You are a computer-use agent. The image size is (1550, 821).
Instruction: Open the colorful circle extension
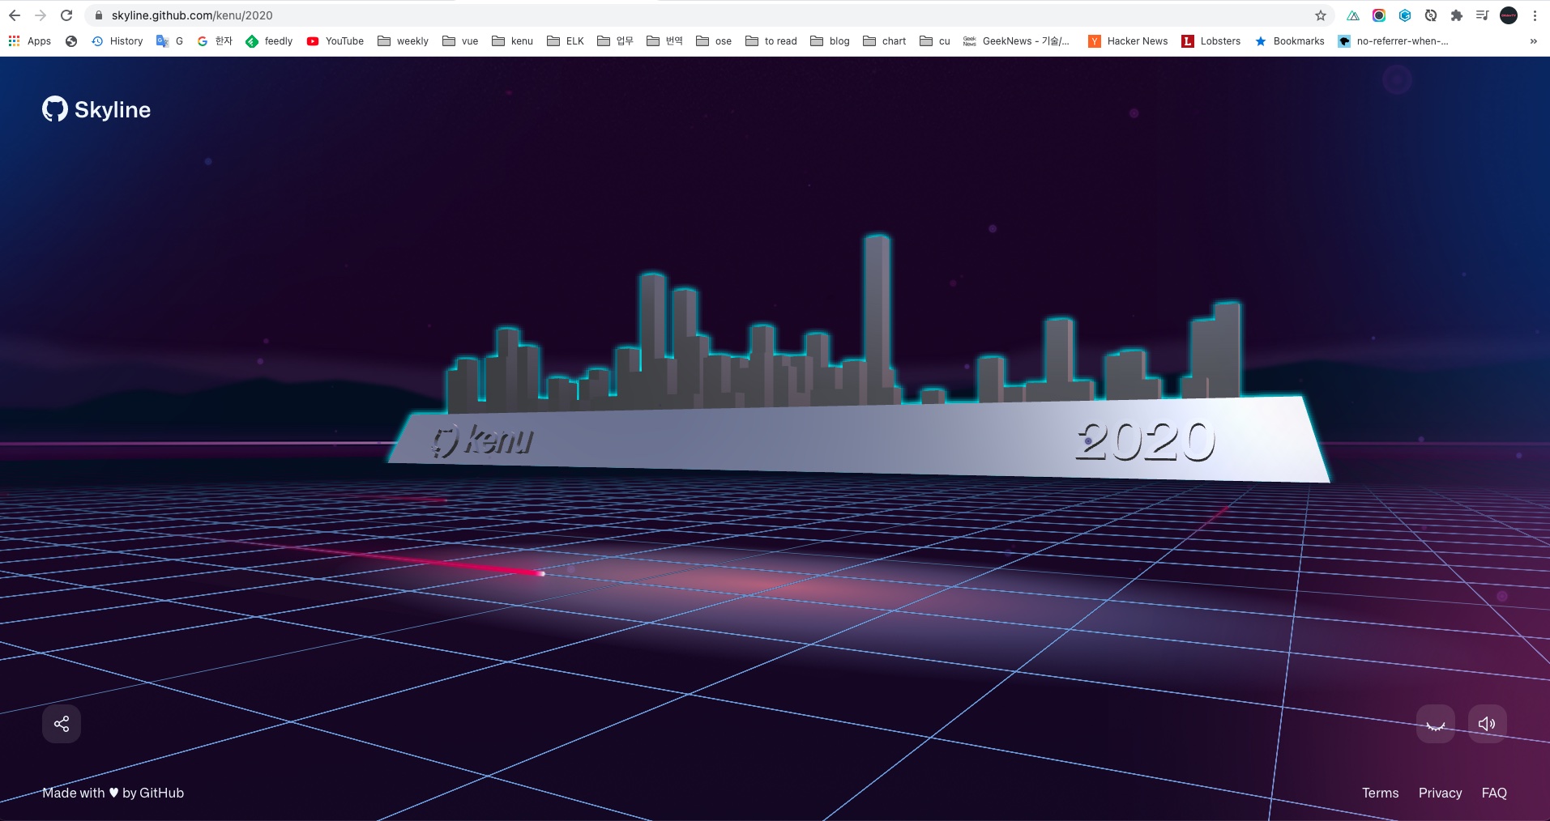pyautogui.click(x=1379, y=15)
